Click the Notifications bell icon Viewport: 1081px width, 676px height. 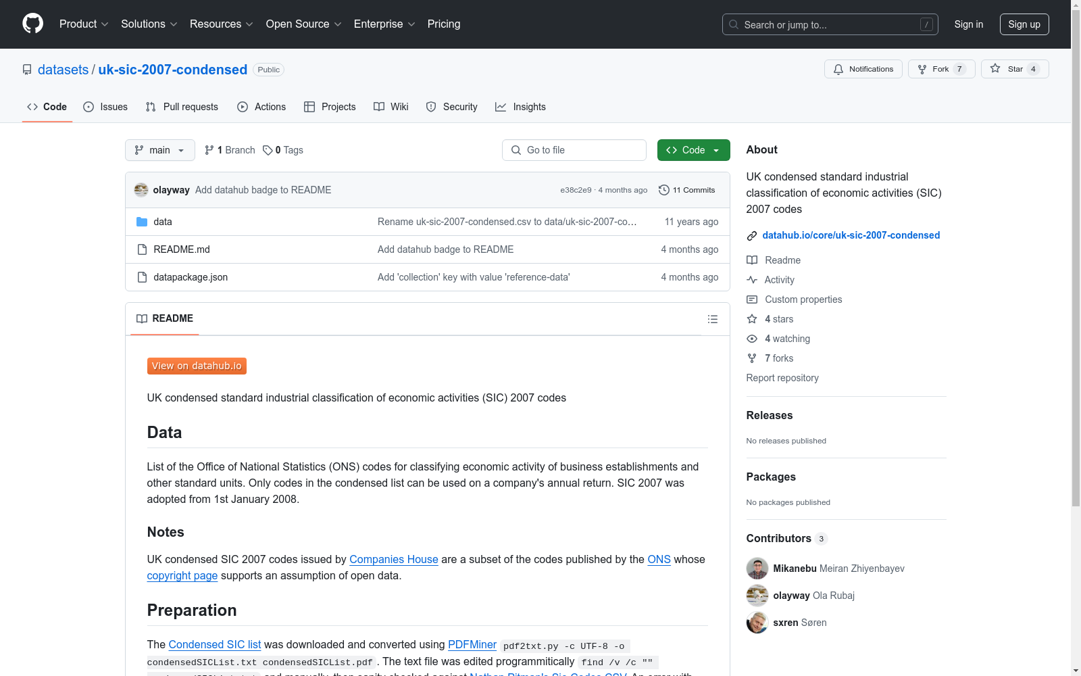coord(838,69)
